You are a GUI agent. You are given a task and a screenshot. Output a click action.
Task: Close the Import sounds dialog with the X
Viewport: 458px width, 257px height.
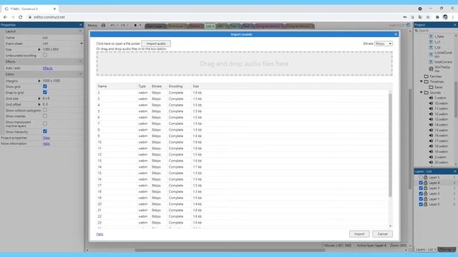coord(396,34)
